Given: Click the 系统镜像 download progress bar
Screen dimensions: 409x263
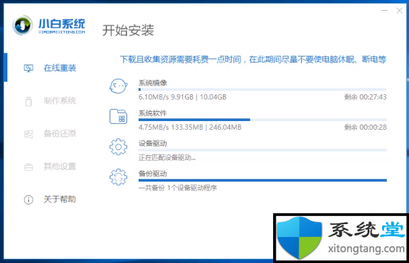Looking at the screenshot, I should point(262,89).
